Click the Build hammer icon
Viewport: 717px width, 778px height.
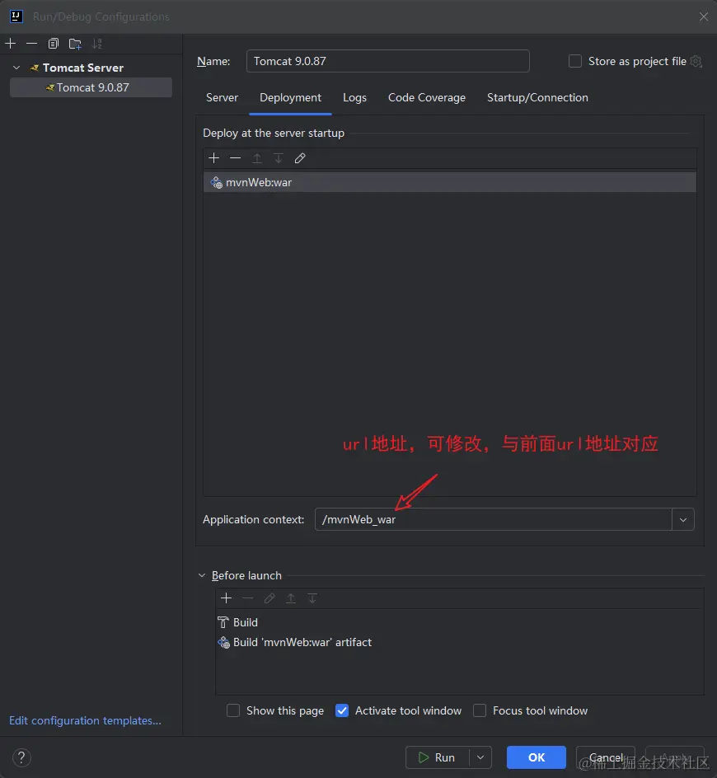click(x=223, y=622)
